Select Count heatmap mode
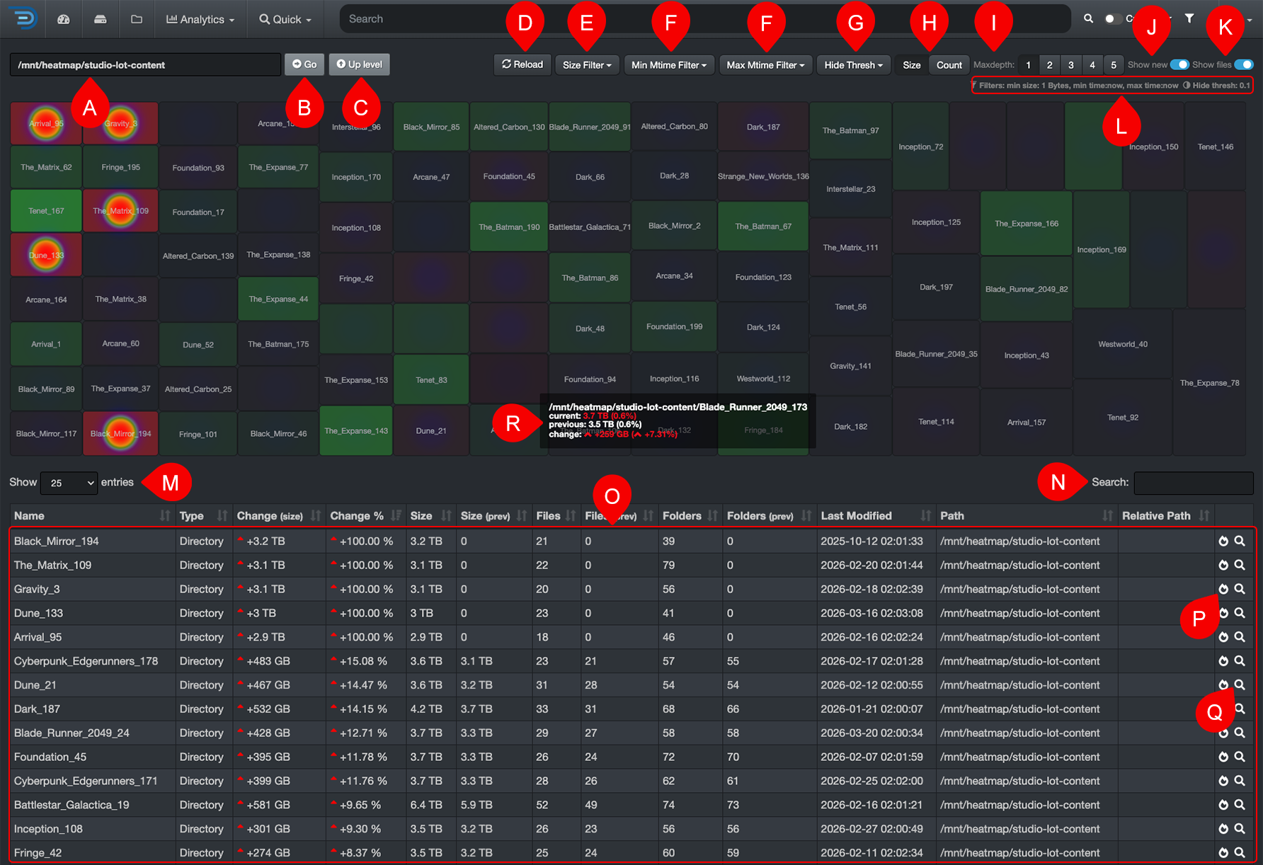This screenshot has height=865, width=1263. click(949, 65)
